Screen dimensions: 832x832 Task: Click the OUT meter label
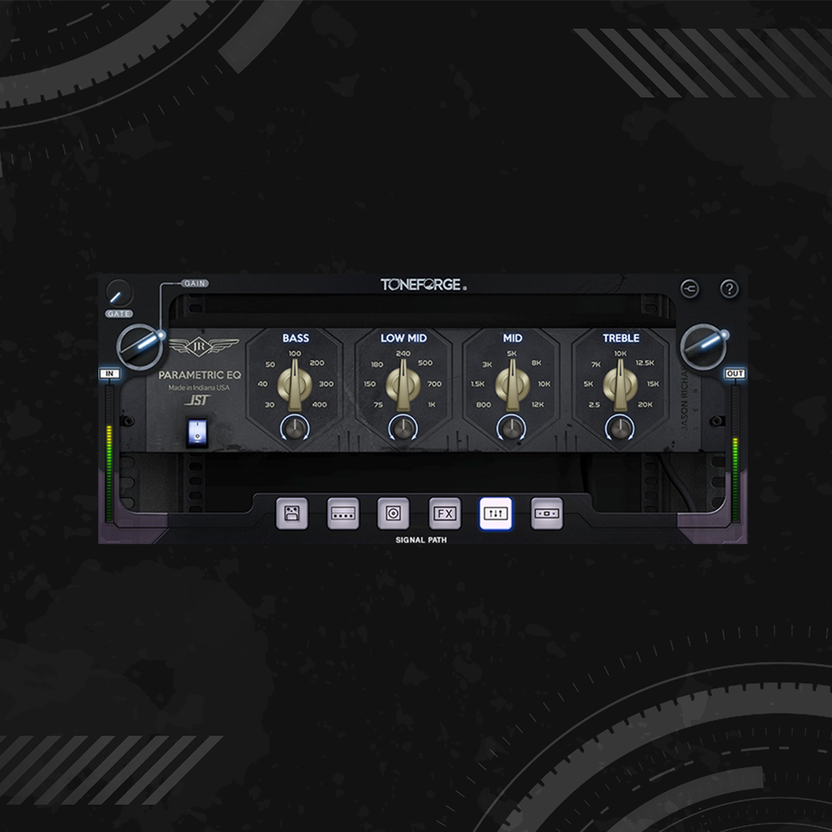[735, 374]
